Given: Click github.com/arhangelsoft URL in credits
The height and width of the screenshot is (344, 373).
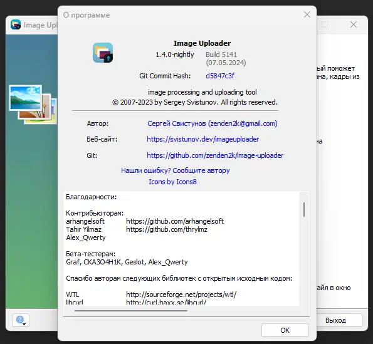Looking at the screenshot, I should (175, 221).
